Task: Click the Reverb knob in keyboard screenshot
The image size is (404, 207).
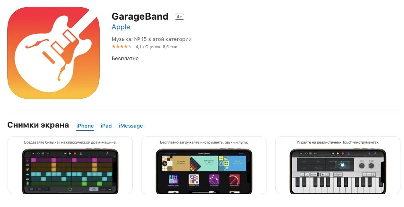Action: [x=371, y=166]
